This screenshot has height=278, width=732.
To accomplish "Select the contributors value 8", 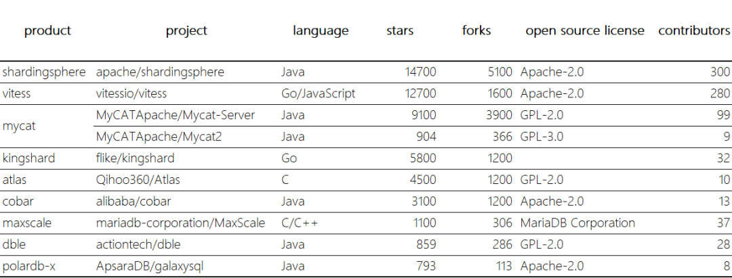I will coord(727,267).
